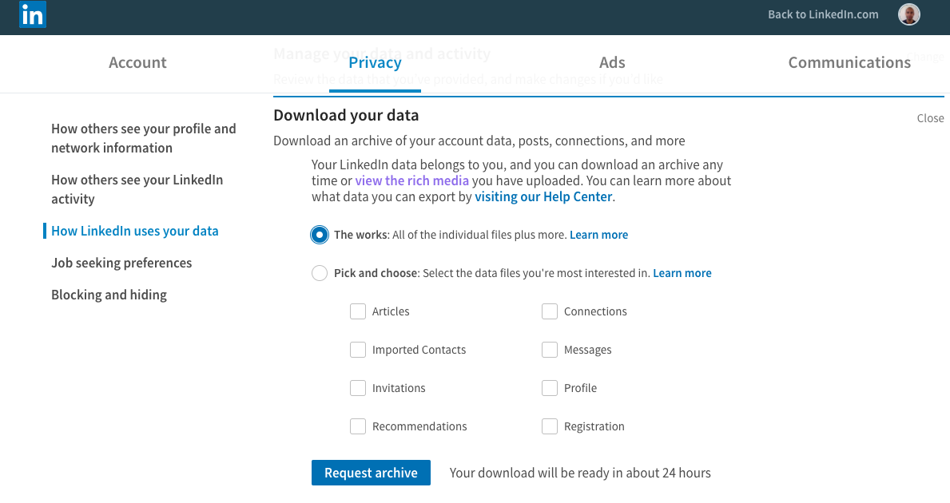950x503 pixels.
Task: Click the LinkedIn logo icon
Action: pyautogui.click(x=33, y=14)
